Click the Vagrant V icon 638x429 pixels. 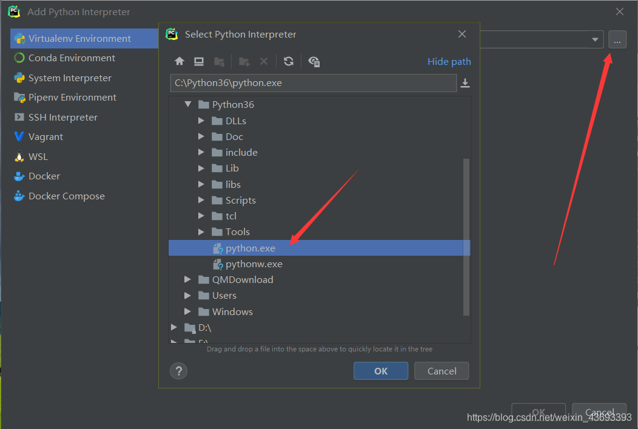tap(19, 136)
